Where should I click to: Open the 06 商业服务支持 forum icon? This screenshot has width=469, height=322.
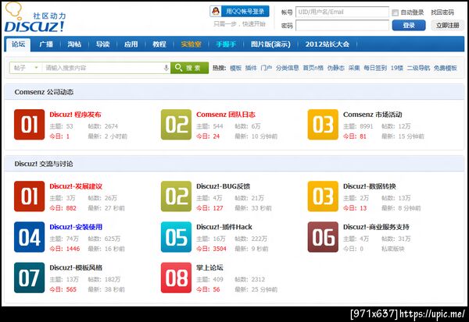click(x=323, y=237)
